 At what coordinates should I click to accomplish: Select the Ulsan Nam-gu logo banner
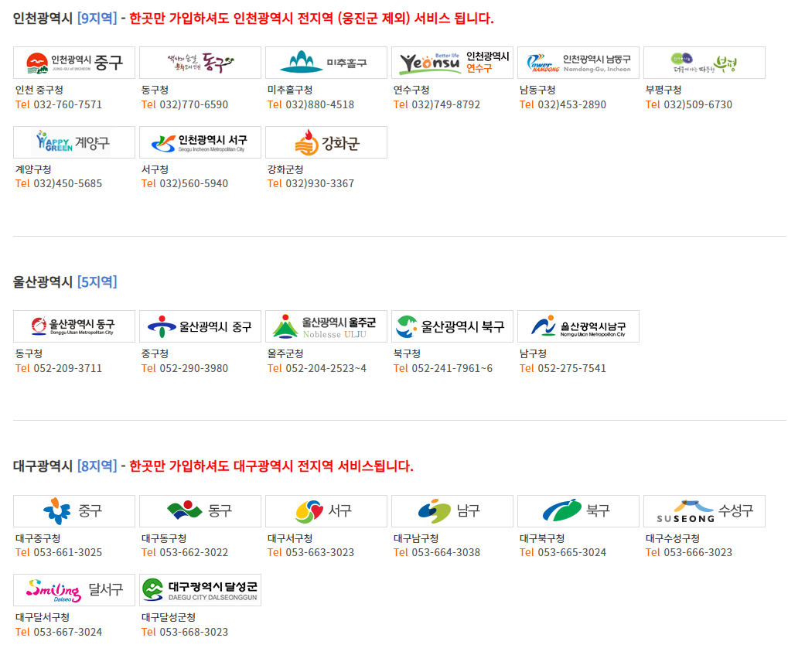tap(578, 326)
